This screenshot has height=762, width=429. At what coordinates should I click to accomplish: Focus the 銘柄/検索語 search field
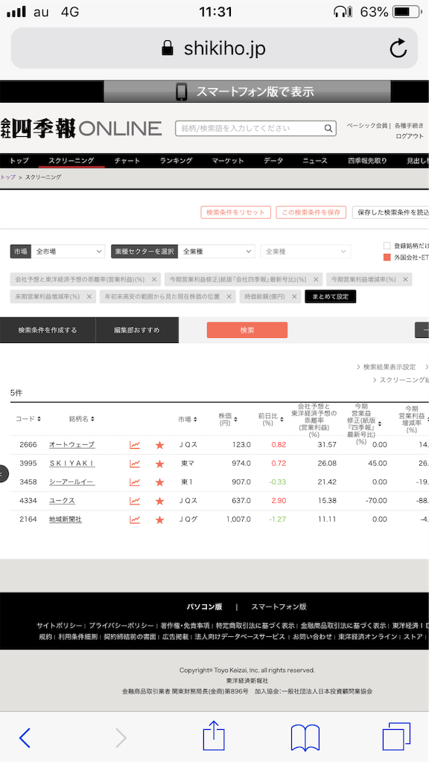(x=249, y=128)
